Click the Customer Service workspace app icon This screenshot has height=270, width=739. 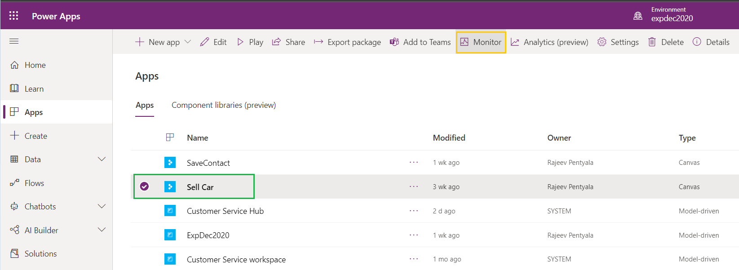pos(170,259)
